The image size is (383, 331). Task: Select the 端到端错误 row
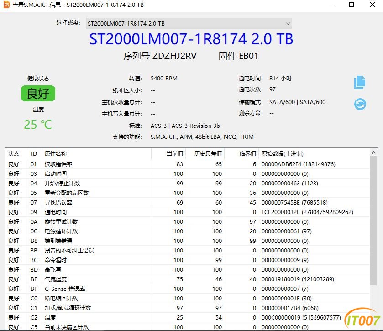[187, 241]
